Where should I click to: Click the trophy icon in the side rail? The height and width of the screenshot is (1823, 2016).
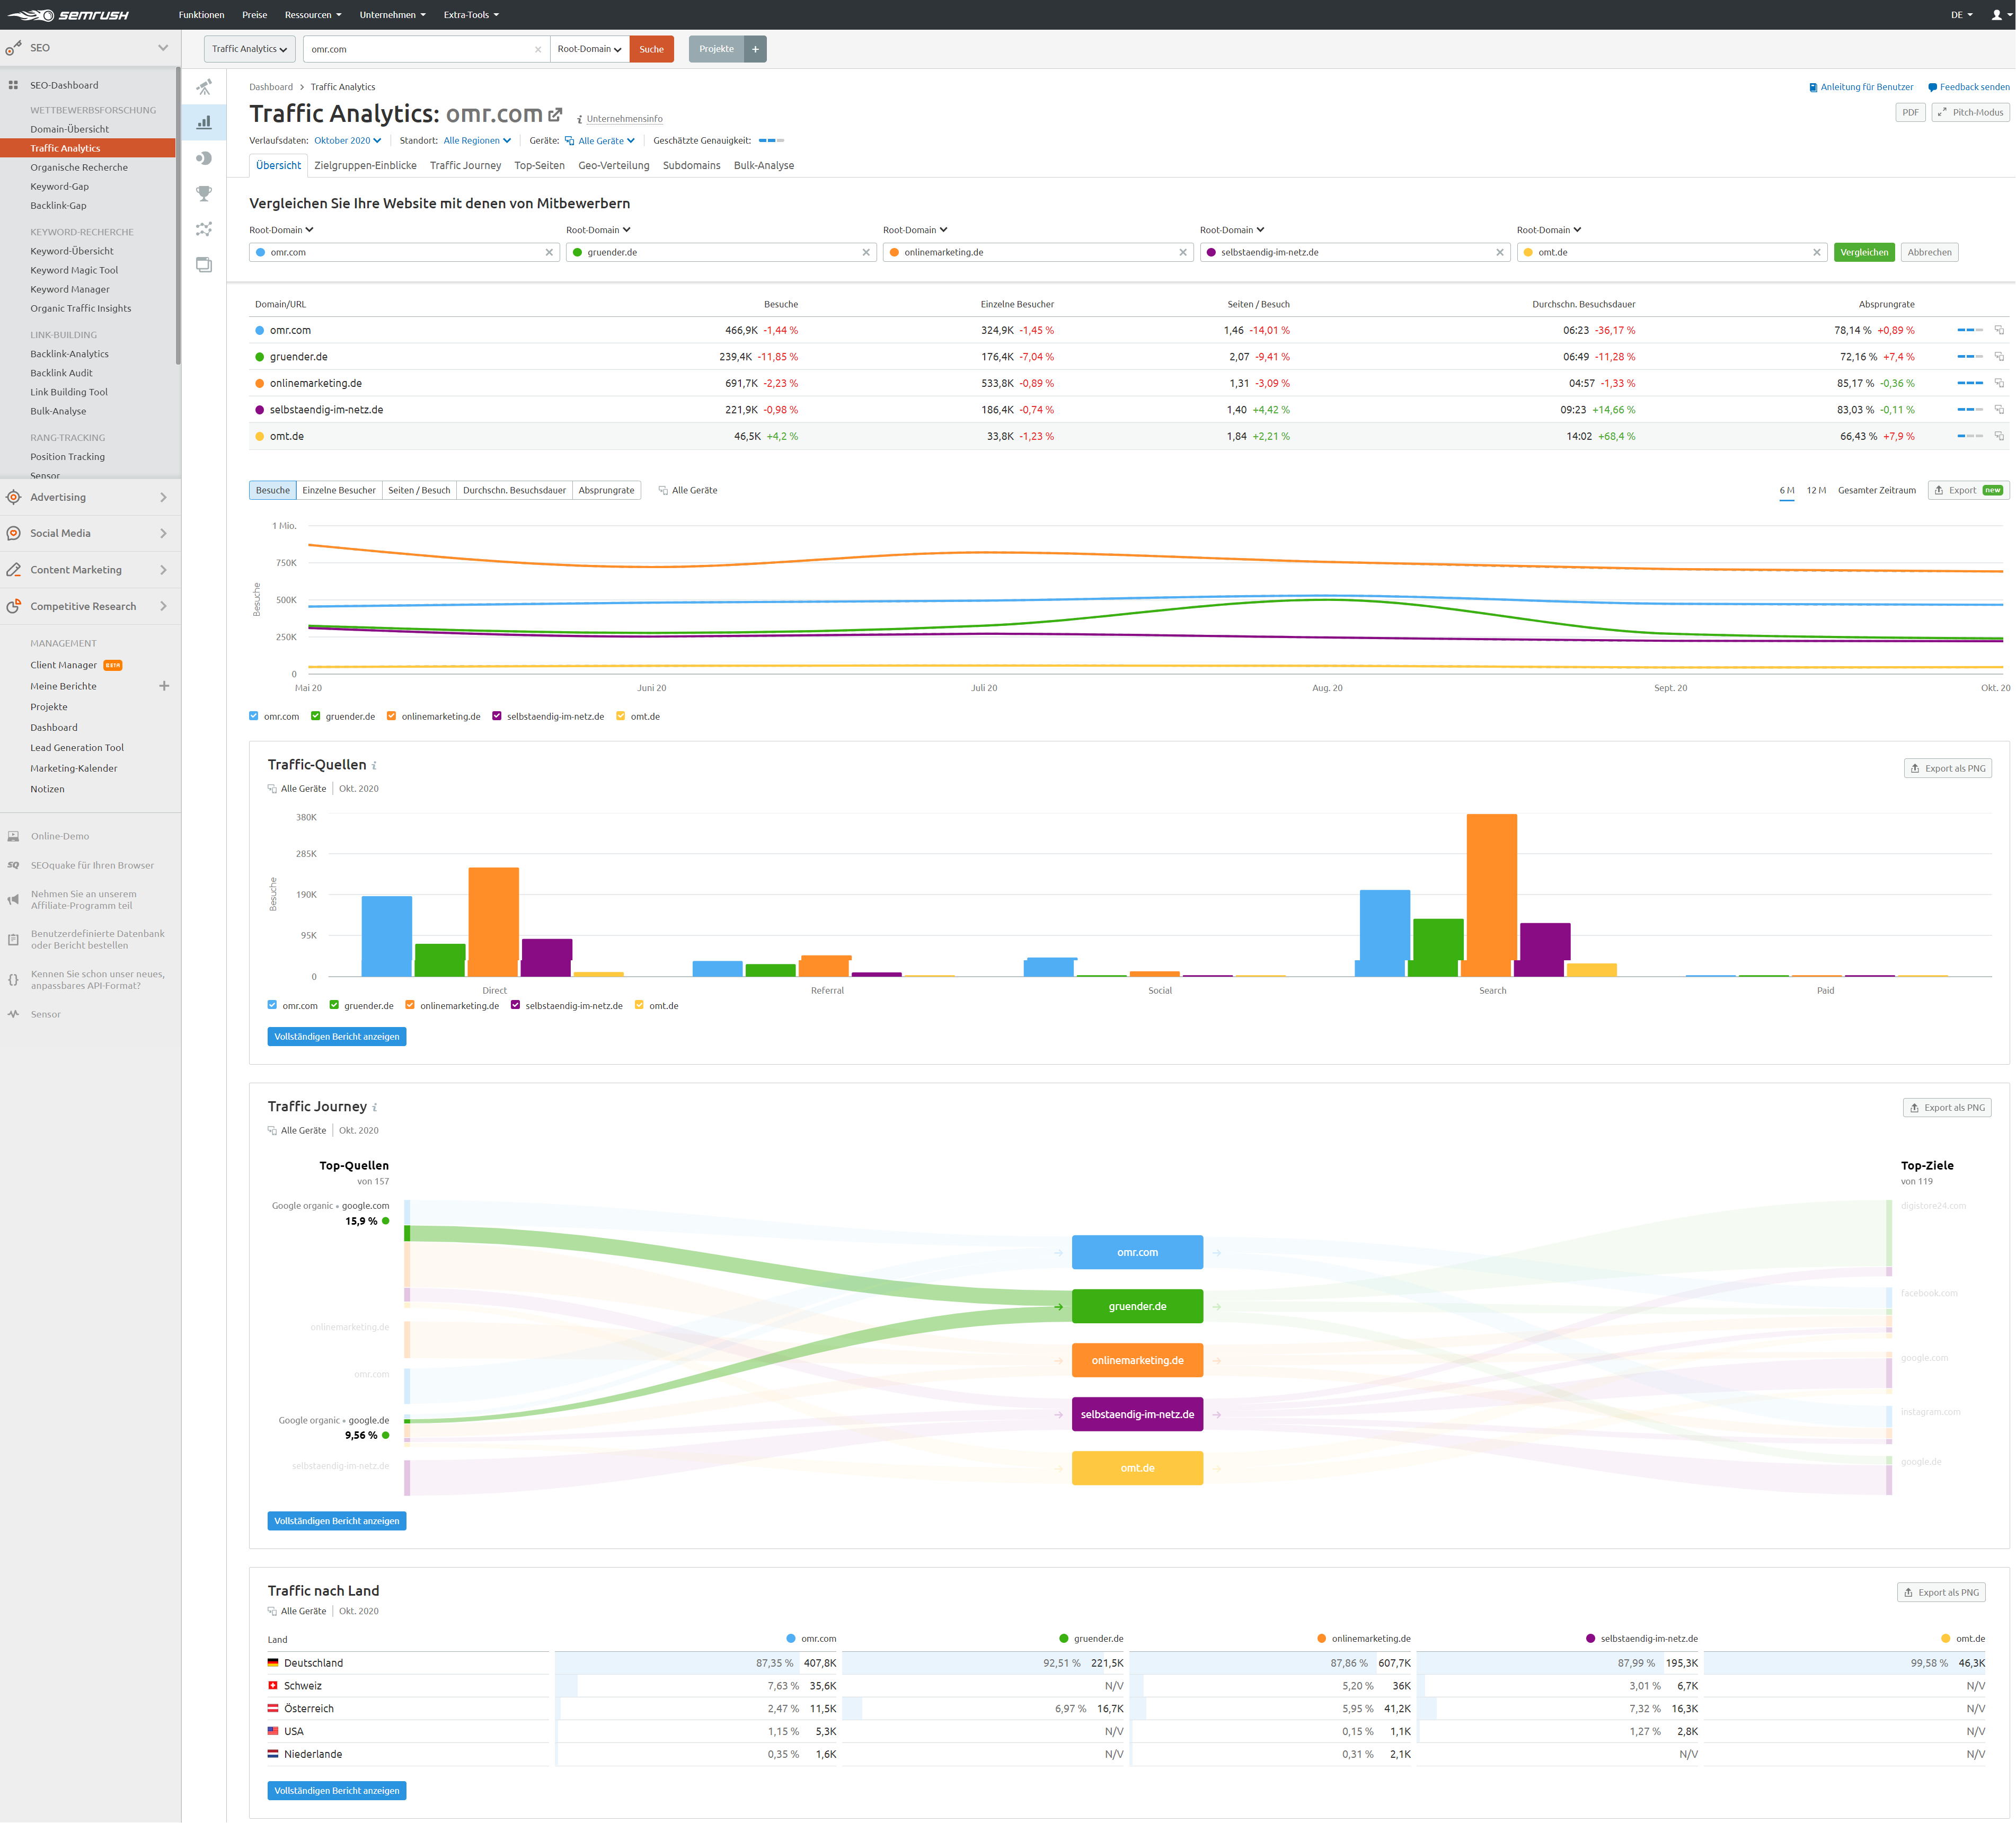coord(204,193)
